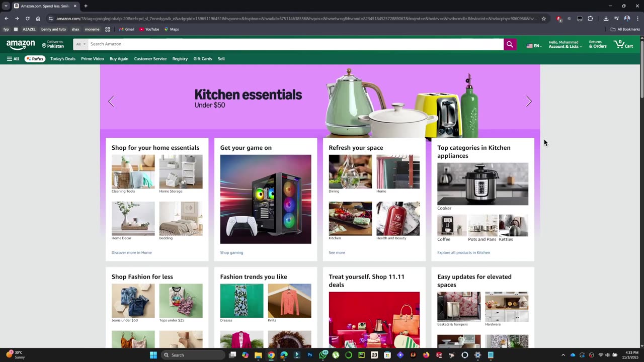Go to previous carousel banner arrow

pos(111,101)
